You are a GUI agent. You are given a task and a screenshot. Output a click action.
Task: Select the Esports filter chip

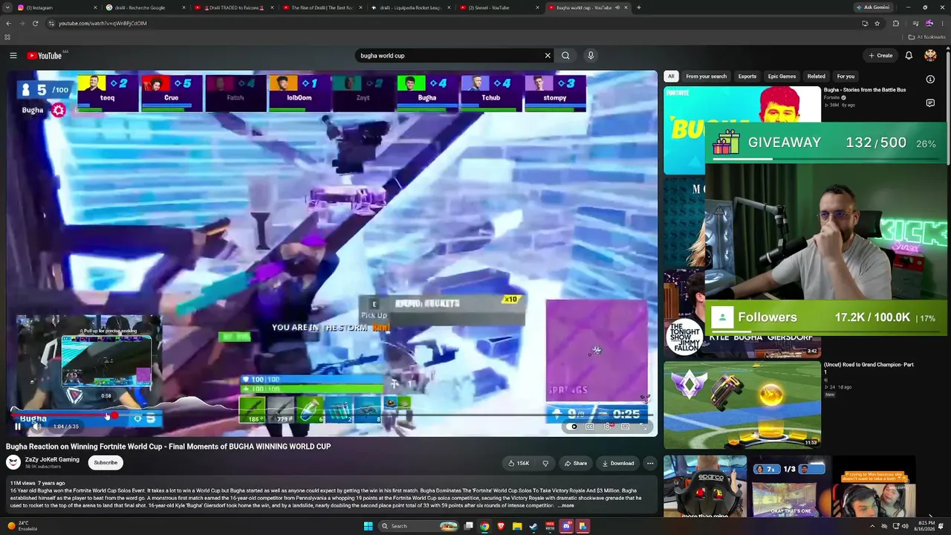pos(747,76)
